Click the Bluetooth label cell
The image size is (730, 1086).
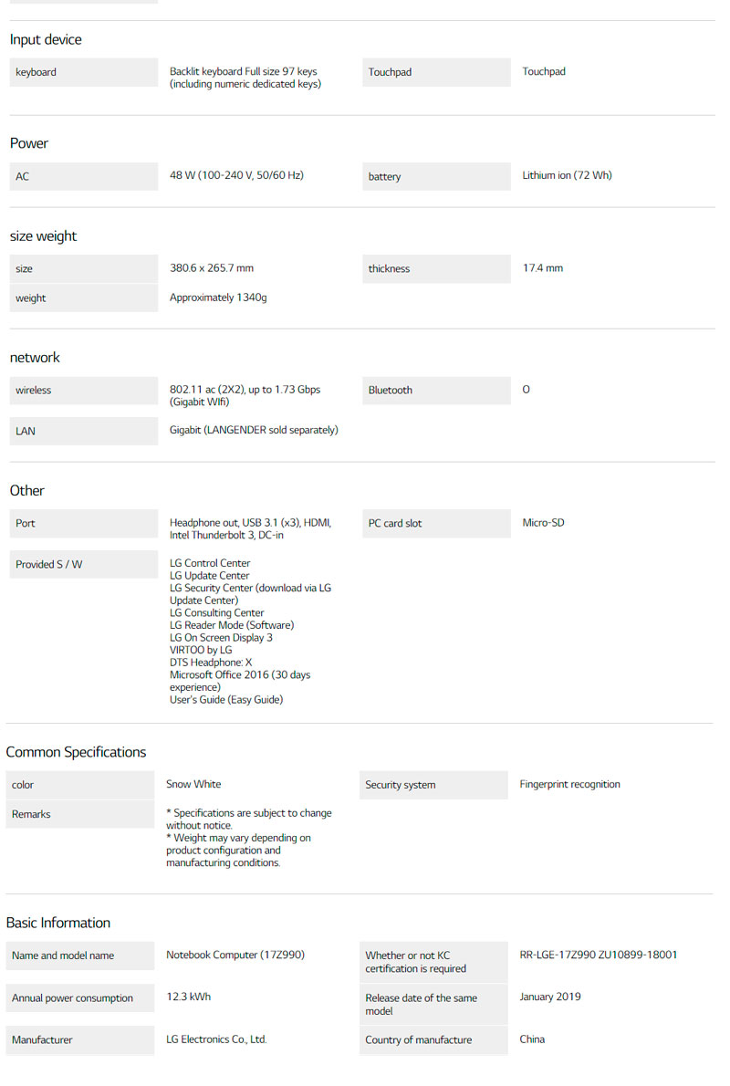436,391
